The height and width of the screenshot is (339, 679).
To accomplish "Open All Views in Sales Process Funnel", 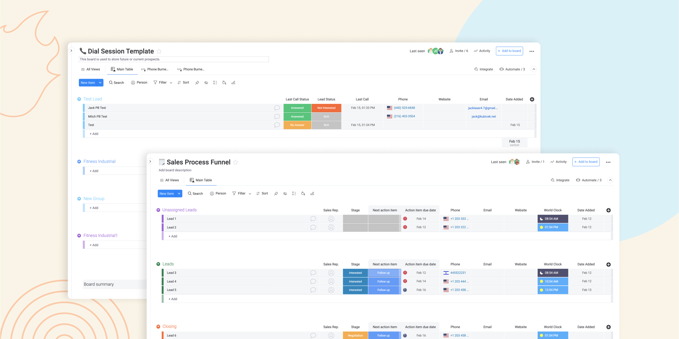I will pyautogui.click(x=169, y=180).
